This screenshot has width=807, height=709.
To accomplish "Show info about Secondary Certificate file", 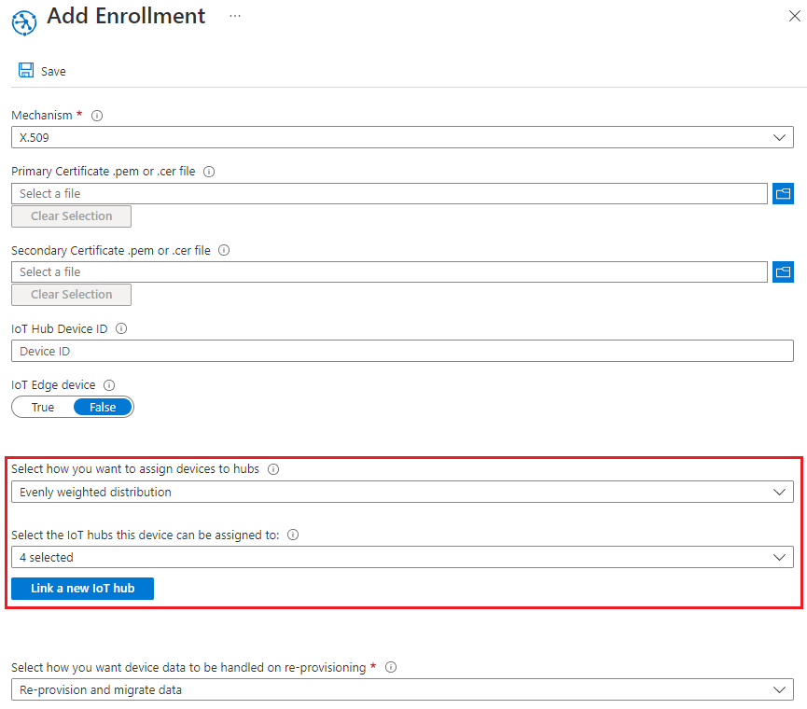I will pyautogui.click(x=224, y=250).
